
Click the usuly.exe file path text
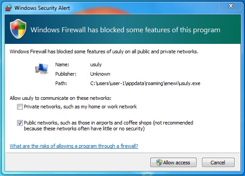click(x=145, y=83)
